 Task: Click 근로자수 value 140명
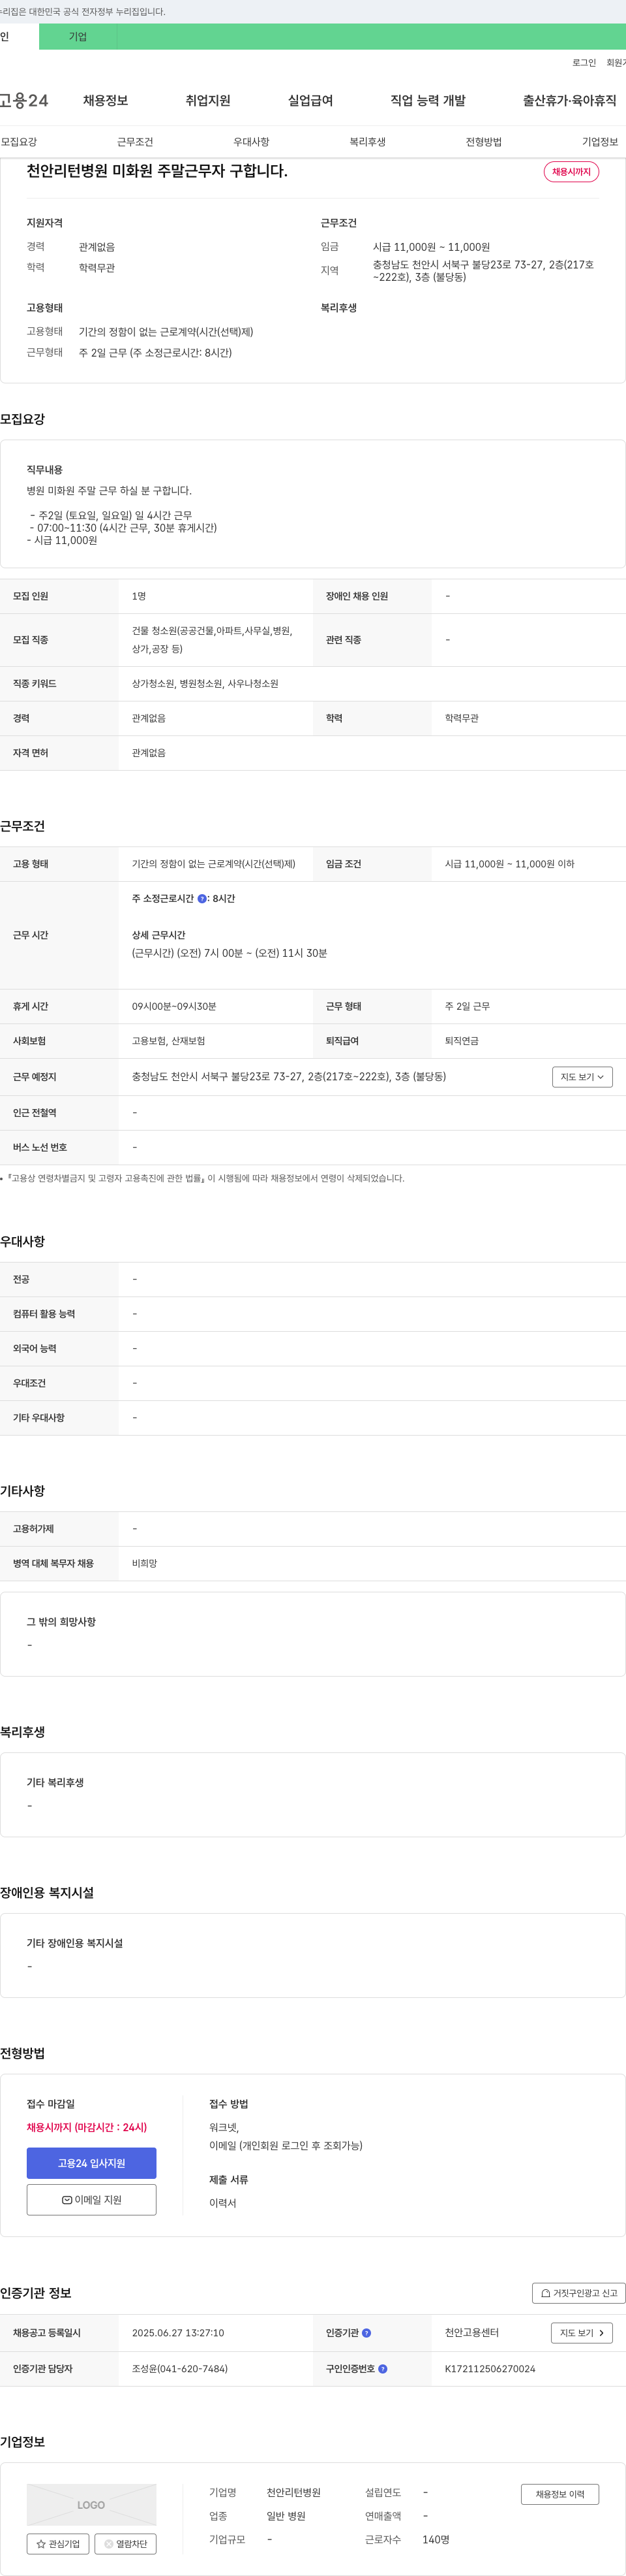[x=436, y=2539]
